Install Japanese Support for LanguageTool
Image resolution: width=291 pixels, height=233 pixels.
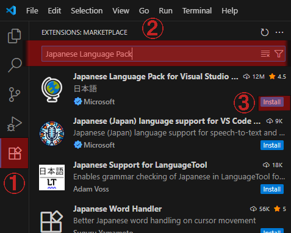point(272,189)
